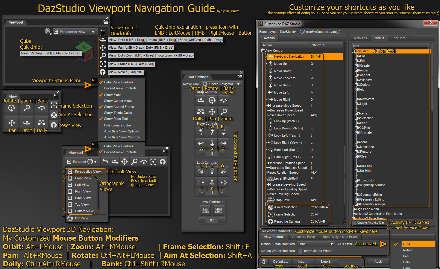Choose the Rotate drag control in Tool Settings
Image resolution: width=440 pixels, height=269 pixels.
(x=212, y=100)
